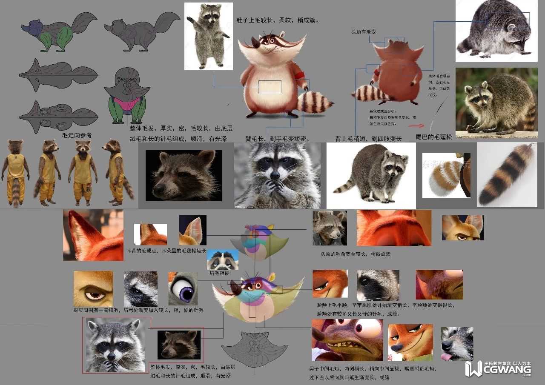Click the text starting '眼皮周围有一圈细毛'

point(138,311)
